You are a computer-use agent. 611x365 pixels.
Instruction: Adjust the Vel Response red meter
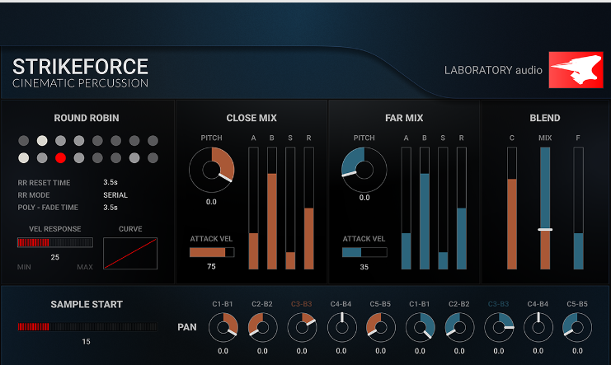55,242
